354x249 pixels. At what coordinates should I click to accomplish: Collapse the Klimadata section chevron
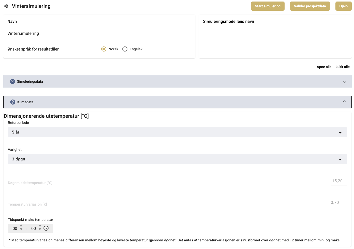(x=344, y=102)
